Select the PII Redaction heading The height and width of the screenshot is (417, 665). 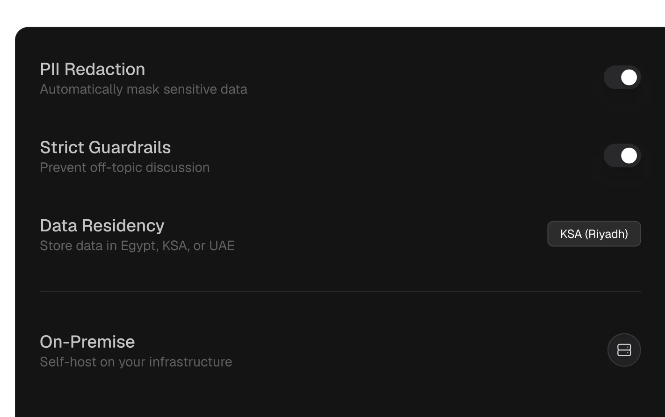pyautogui.click(x=93, y=69)
